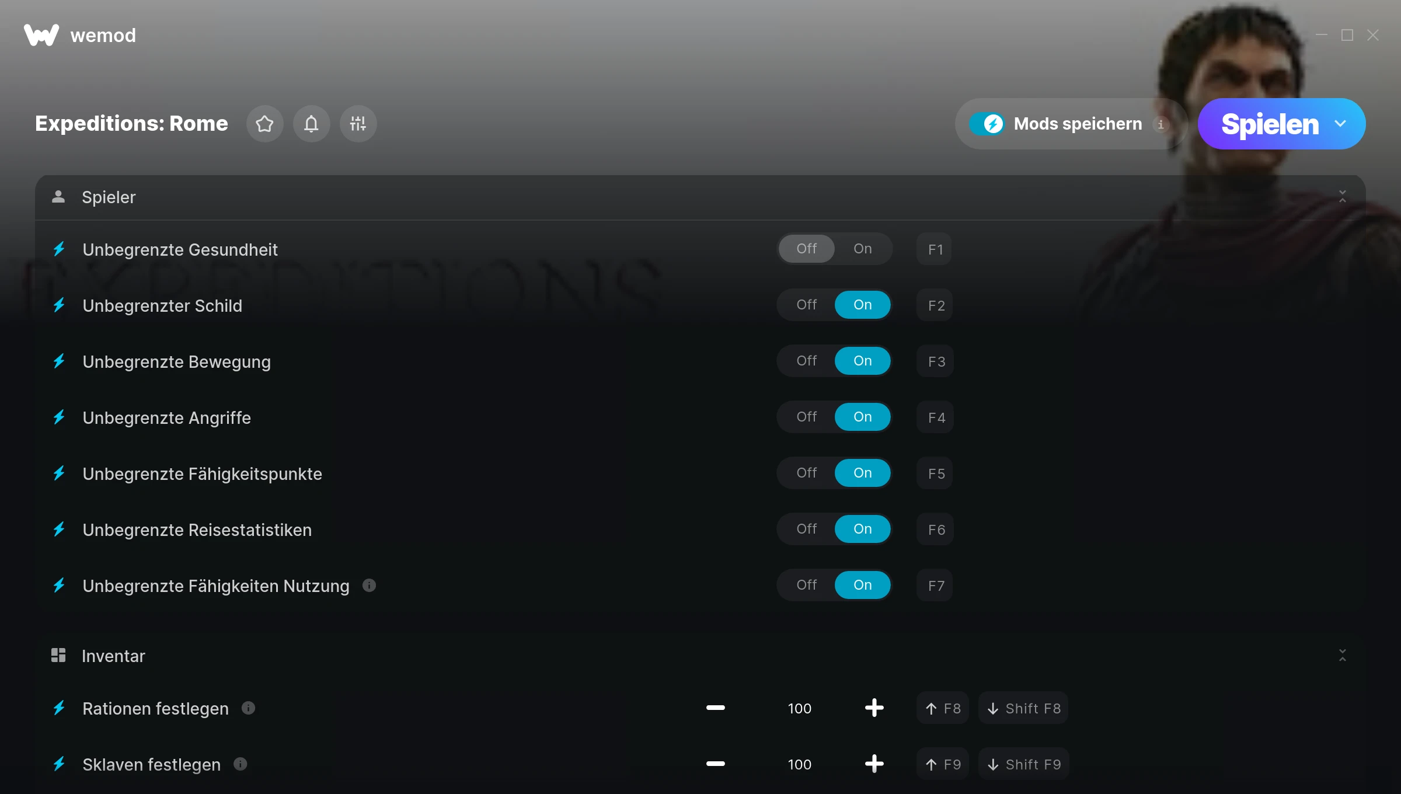The height and width of the screenshot is (794, 1401).
Task: Show info for Unbegrenzte Fähigkeiten Nutzung
Action: click(x=369, y=585)
